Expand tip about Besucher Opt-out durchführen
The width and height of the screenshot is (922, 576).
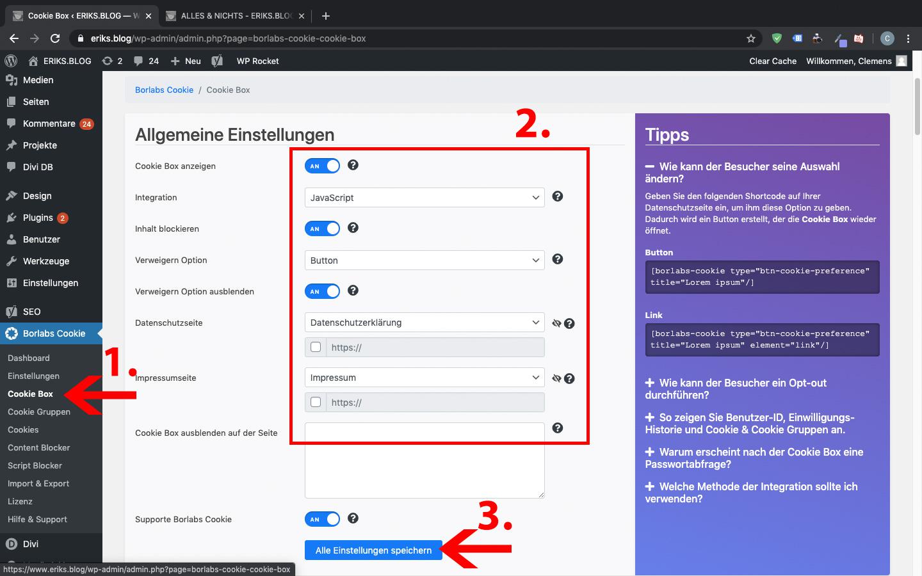click(736, 388)
